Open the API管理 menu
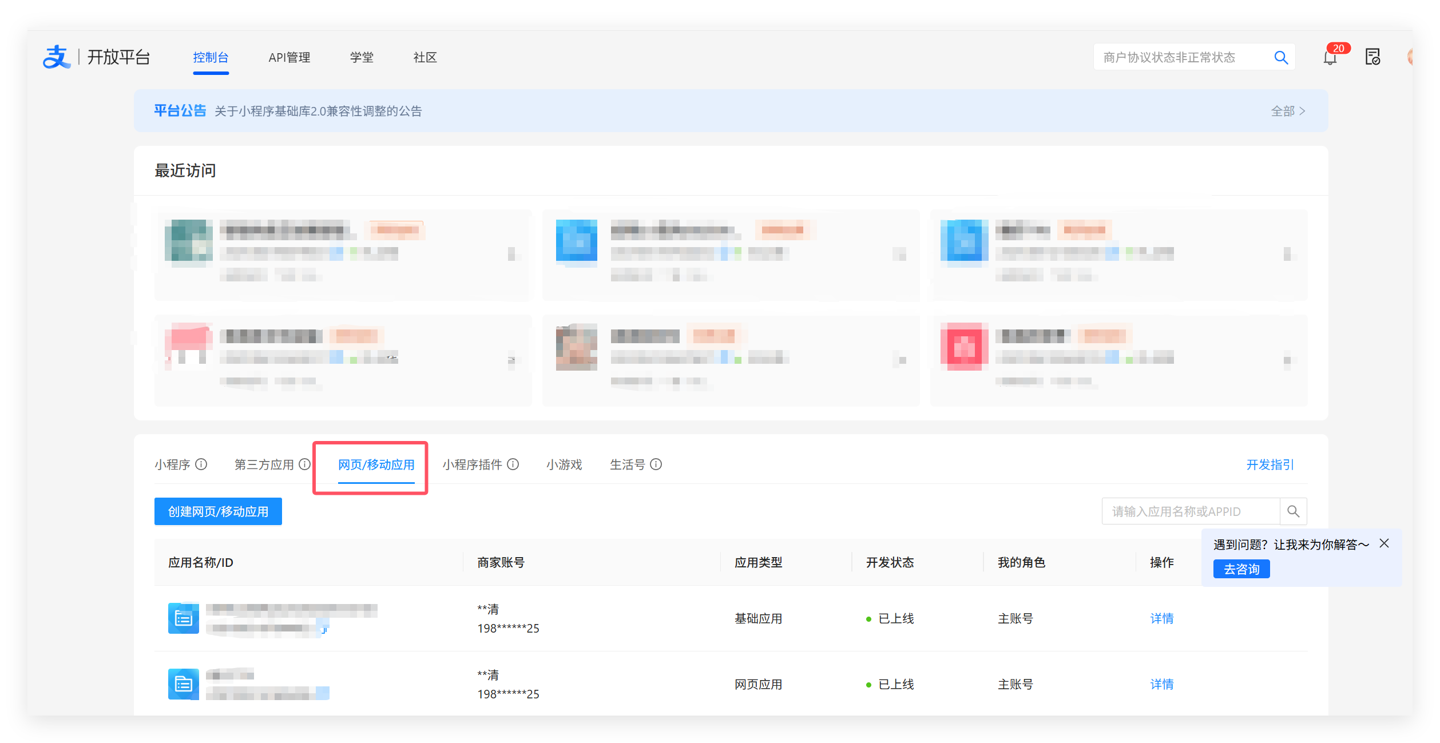Image resolution: width=1440 pixels, height=743 pixels. pos(289,57)
